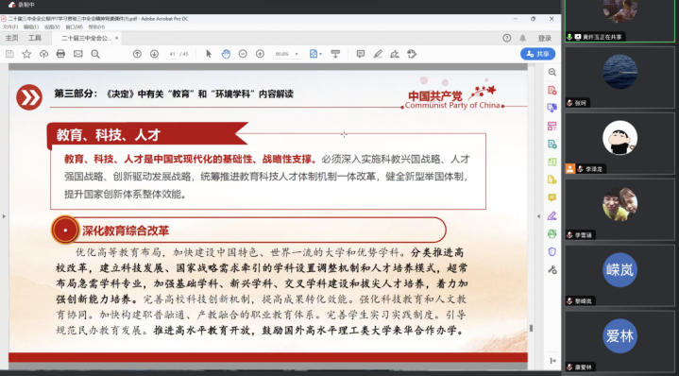Image resolution: width=679 pixels, height=376 pixels.
Task: Select the Hand pan tool
Action: pos(226,54)
